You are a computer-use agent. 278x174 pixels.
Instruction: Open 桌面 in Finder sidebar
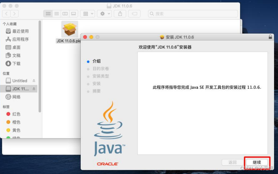pos(19,47)
